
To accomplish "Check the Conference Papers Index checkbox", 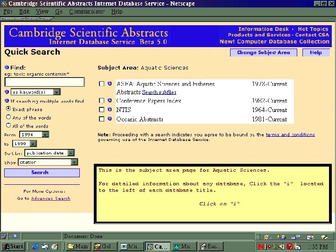I will point(102,100).
